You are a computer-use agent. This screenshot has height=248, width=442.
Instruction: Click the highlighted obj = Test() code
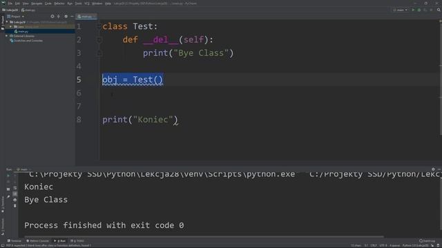tap(133, 80)
